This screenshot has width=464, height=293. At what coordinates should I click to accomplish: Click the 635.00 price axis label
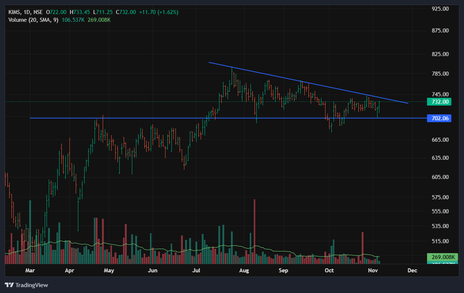coord(440,158)
